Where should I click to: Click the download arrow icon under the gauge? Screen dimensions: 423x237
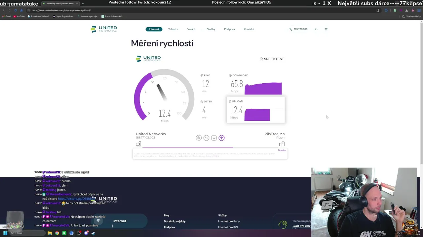[214, 138]
